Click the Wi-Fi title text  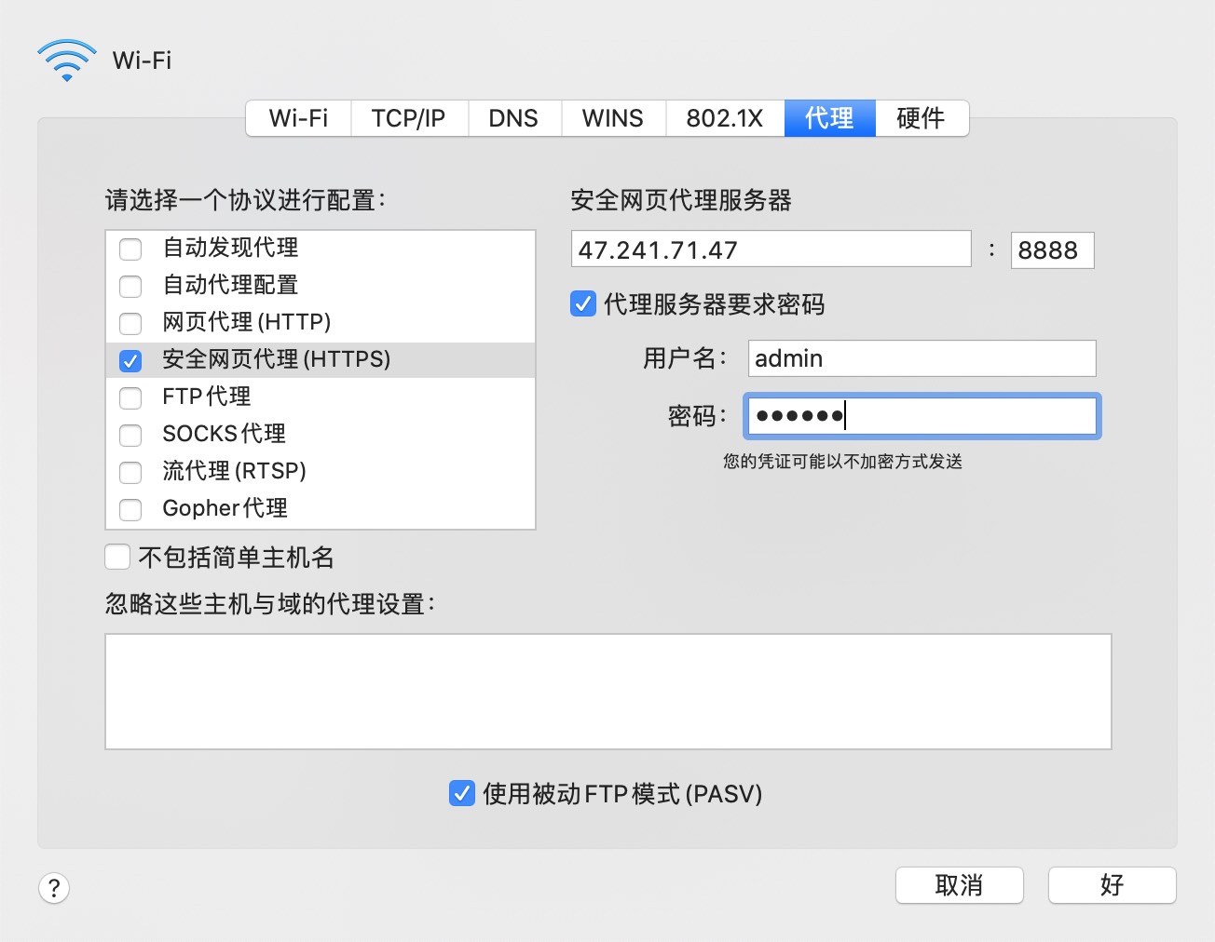point(143,61)
